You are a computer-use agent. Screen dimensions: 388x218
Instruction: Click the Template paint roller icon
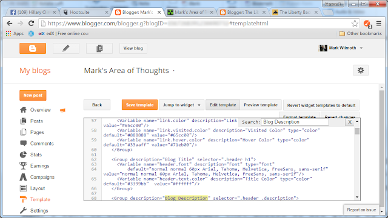pyautogui.click(x=23, y=199)
